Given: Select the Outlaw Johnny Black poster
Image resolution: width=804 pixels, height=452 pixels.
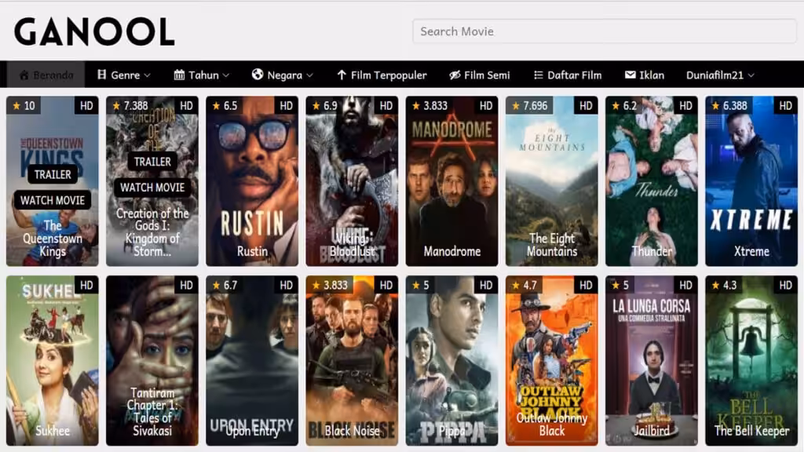Looking at the screenshot, I should pyautogui.click(x=551, y=361).
